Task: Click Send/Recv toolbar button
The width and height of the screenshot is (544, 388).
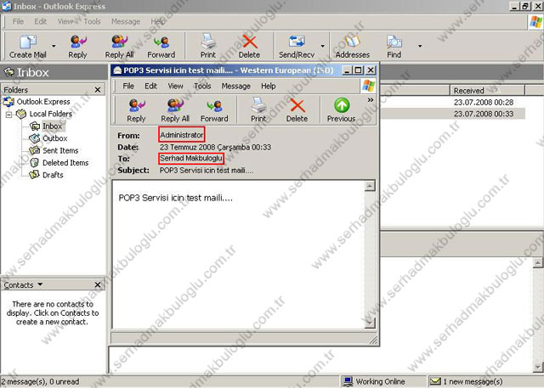Action: coord(297,47)
